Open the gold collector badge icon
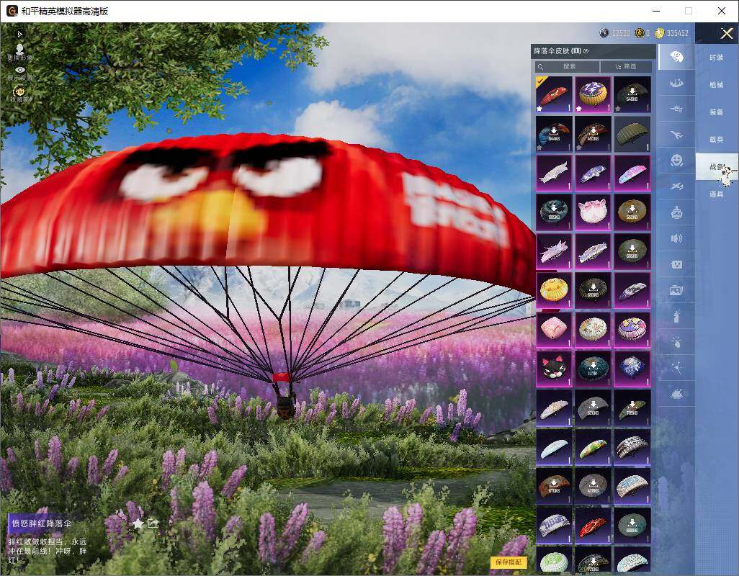Viewport: 739px width, 576px height. click(x=19, y=91)
